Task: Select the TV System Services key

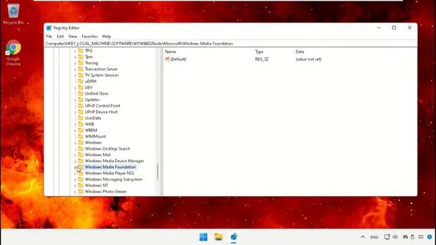Action: 102,76
